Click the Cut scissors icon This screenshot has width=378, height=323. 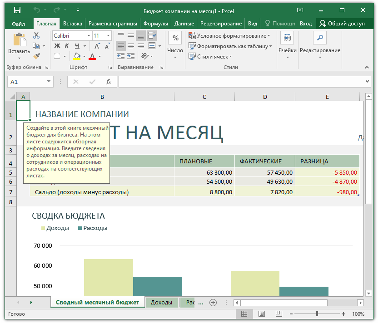(36, 36)
